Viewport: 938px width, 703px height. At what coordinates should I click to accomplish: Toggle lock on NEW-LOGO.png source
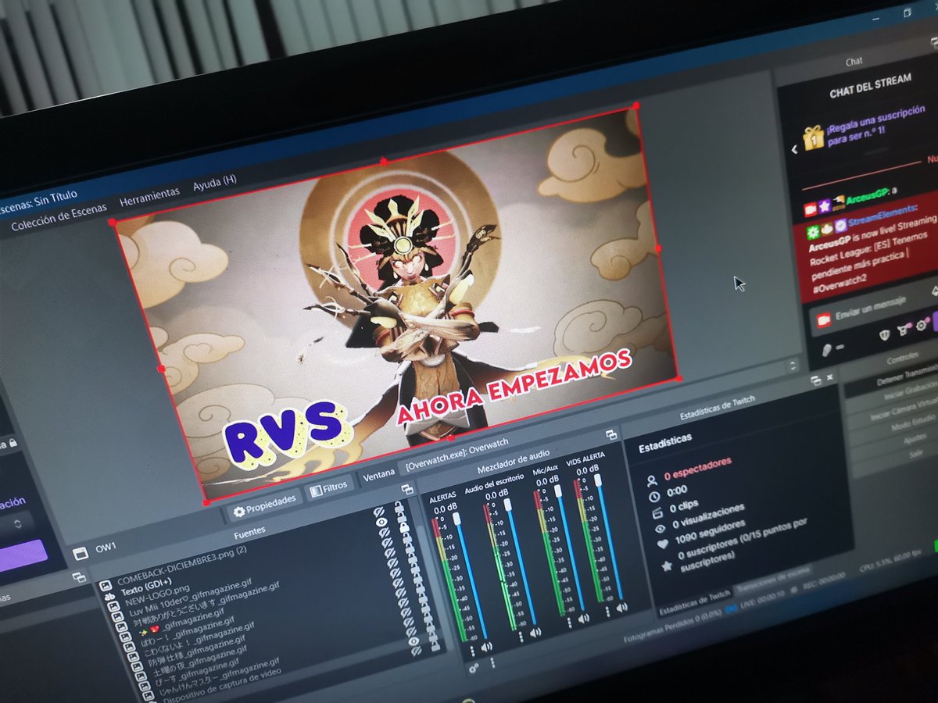(404, 528)
